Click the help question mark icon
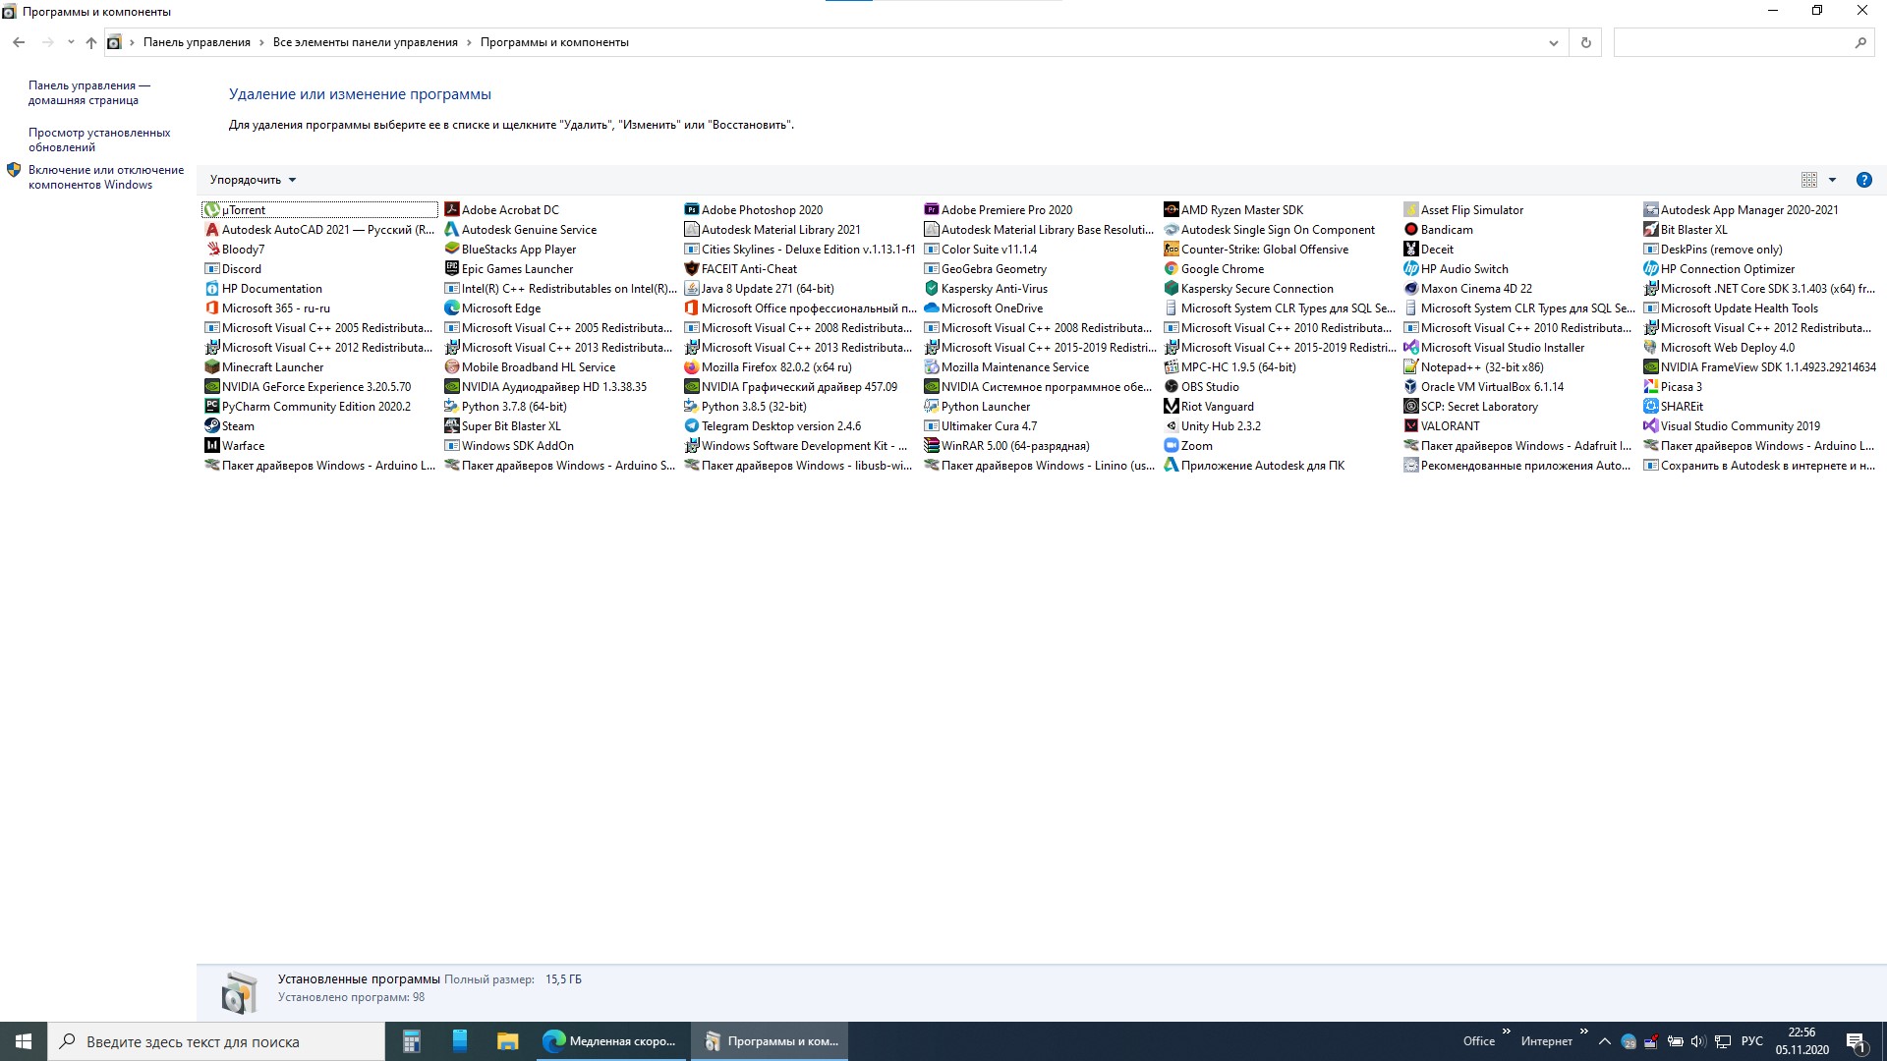Screen dimensions: 1887x1061 pos(1863,180)
